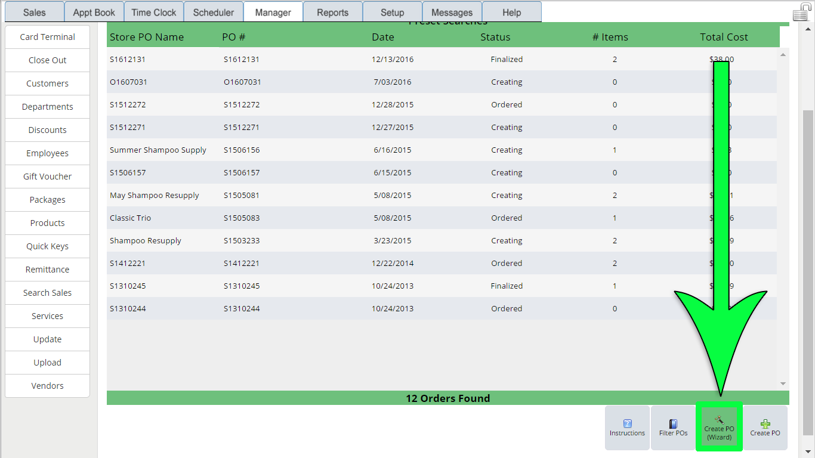The image size is (815, 458).
Task: Open Services in sidebar
Action: click(47, 316)
